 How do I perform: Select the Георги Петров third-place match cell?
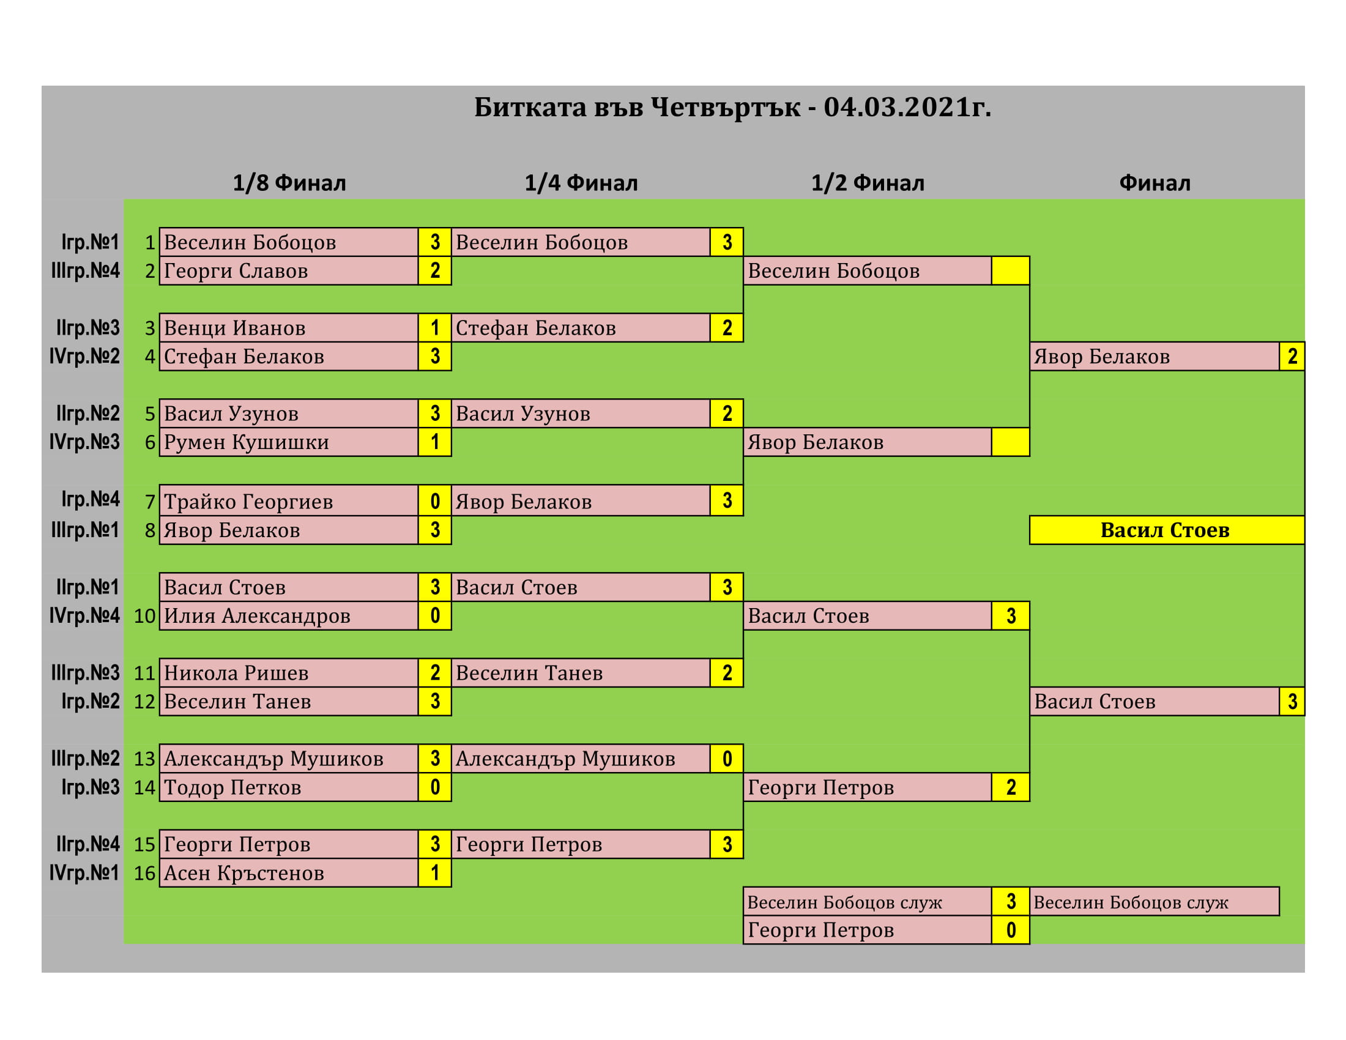pyautogui.click(x=867, y=930)
